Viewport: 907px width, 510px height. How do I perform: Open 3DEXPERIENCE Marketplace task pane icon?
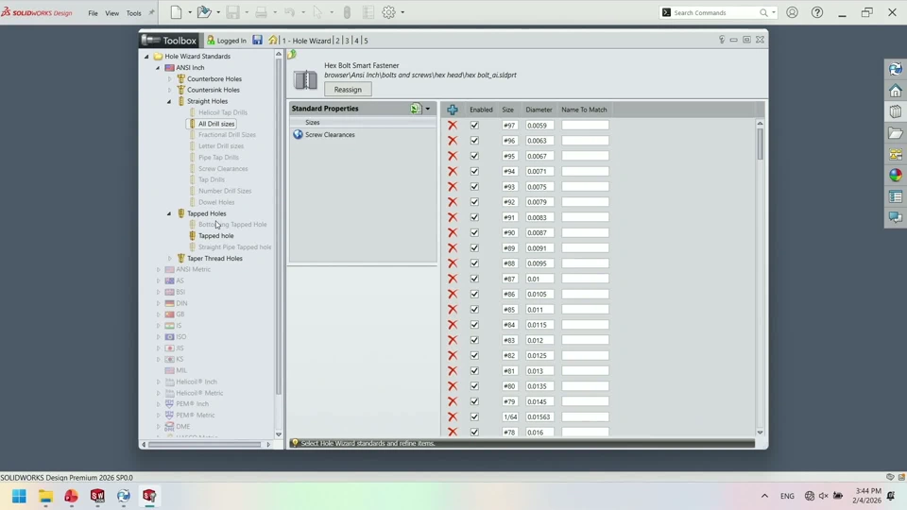896,69
